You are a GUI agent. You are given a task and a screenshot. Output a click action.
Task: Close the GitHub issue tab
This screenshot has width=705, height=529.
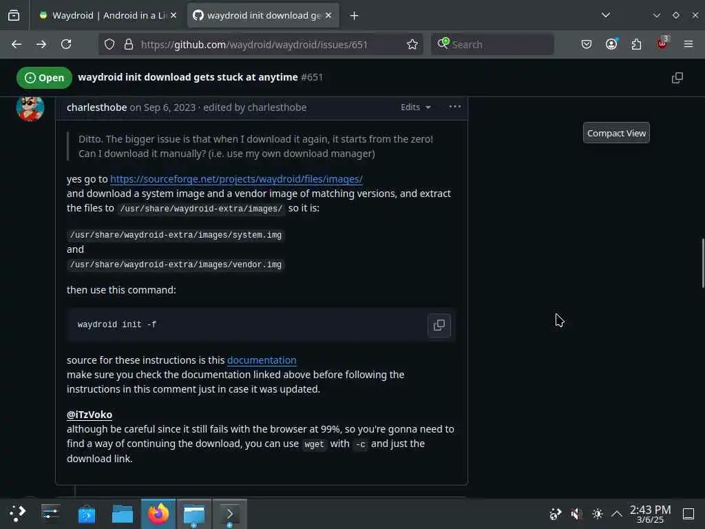(x=328, y=16)
